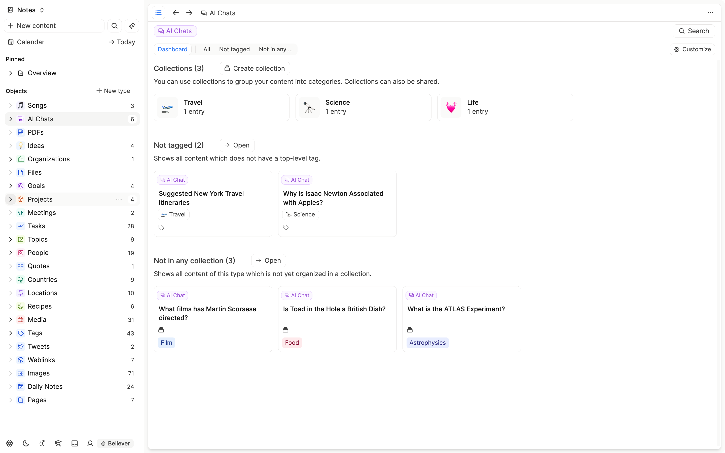Select the Dashboard tab
This screenshot has height=453, width=725.
(172, 49)
